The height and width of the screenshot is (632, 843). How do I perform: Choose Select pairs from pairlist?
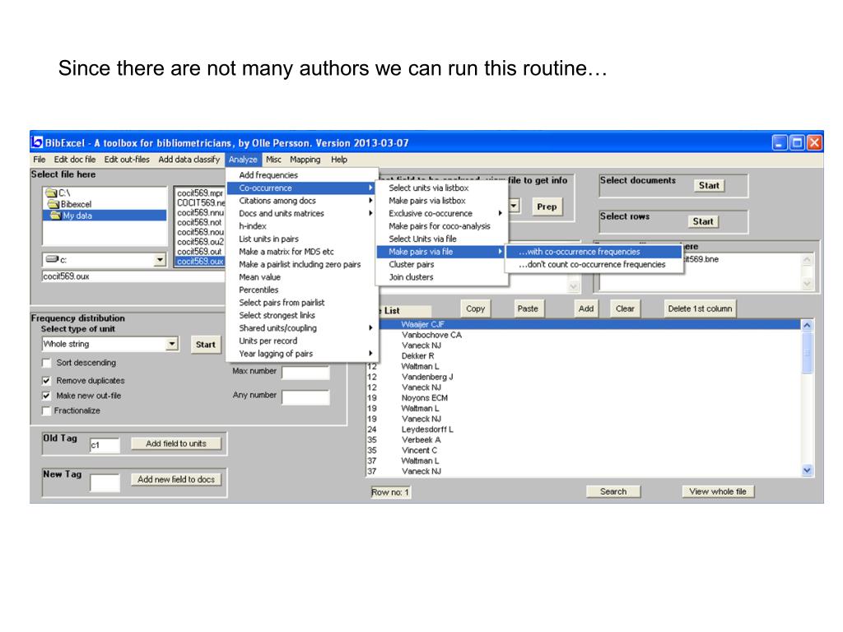pyautogui.click(x=301, y=303)
